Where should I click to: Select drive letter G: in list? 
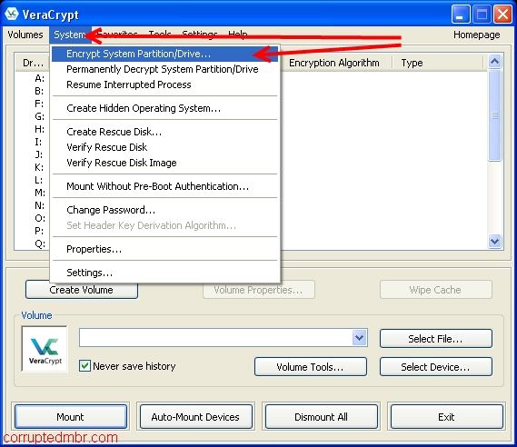[x=39, y=116]
